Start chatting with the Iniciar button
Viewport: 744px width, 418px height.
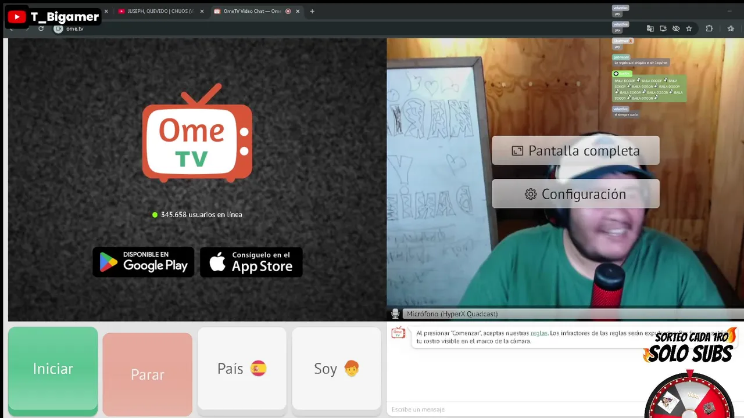[x=53, y=369]
